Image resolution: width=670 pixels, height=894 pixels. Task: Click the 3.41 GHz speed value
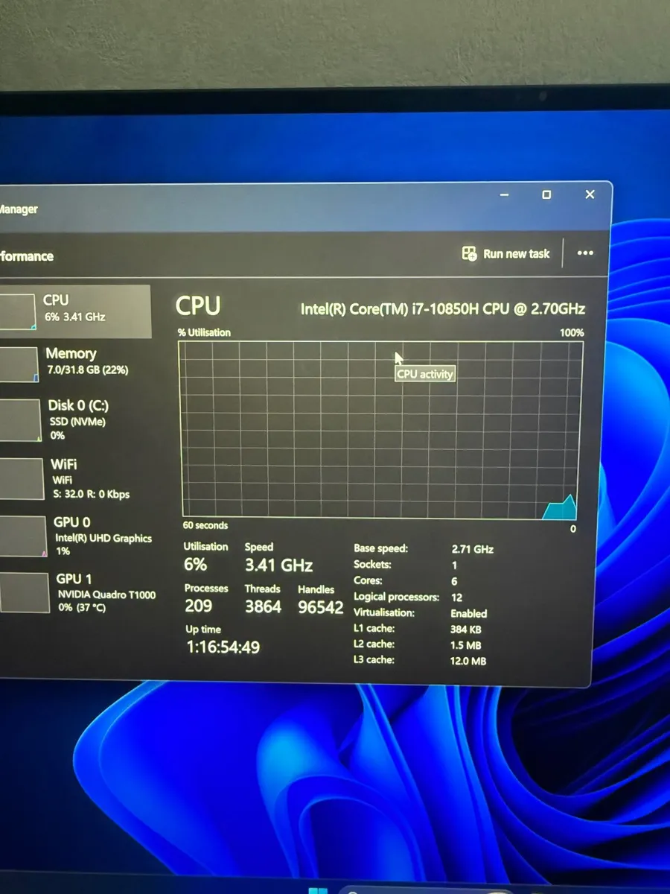[278, 565]
